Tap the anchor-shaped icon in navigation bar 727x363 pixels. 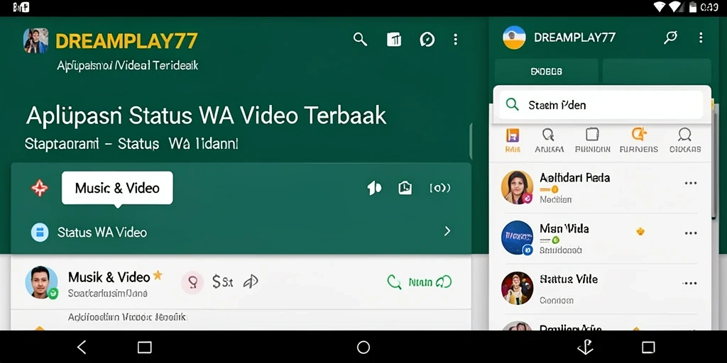[585, 347]
